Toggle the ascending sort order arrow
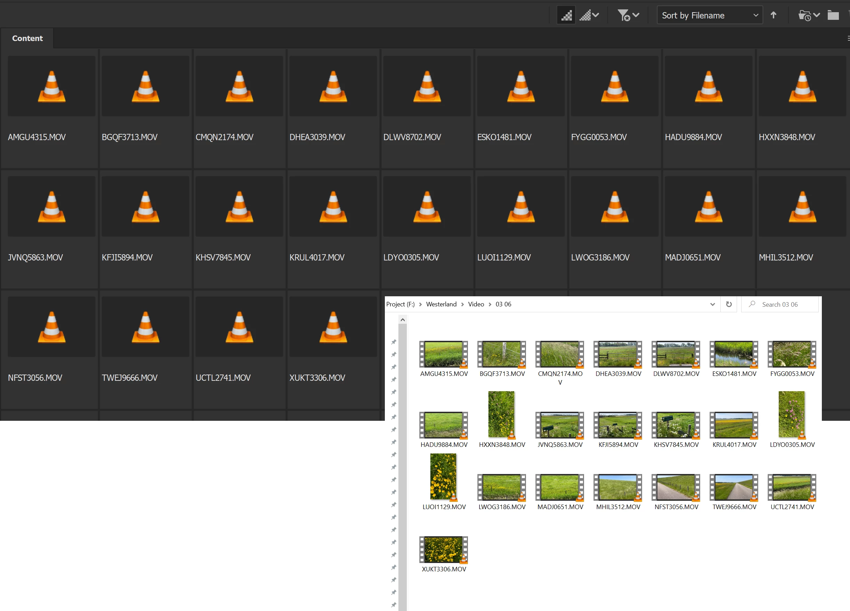Image resolution: width=850 pixels, height=611 pixels. [773, 15]
